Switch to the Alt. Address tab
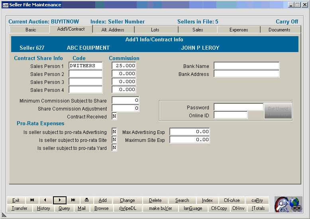The width and height of the screenshot is (310, 219). (x=113, y=30)
